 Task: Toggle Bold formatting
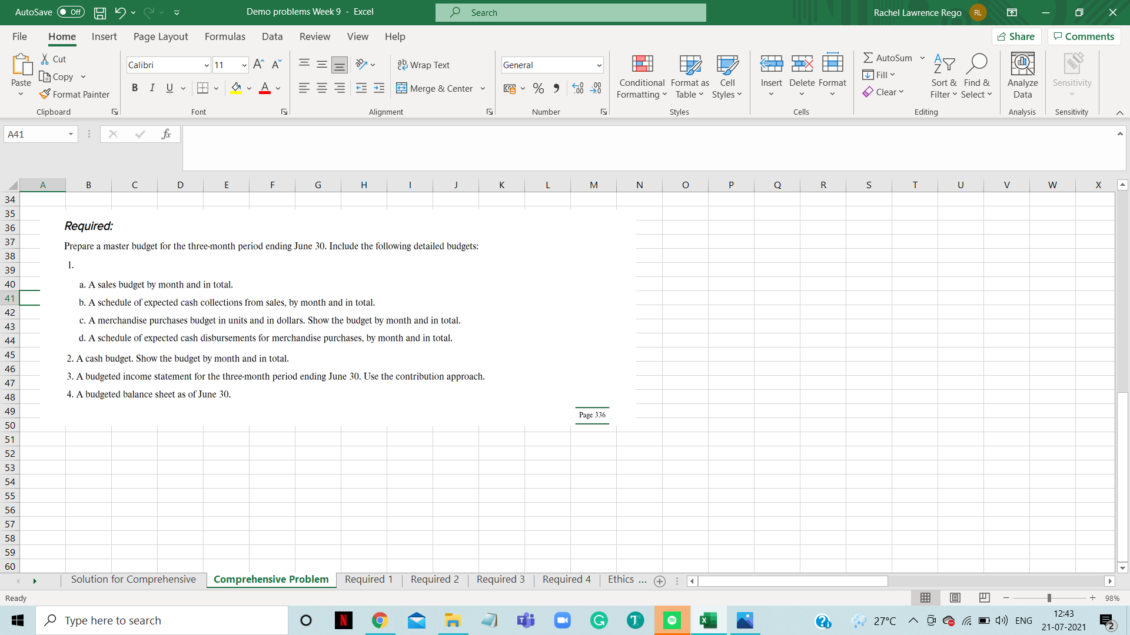tap(135, 88)
